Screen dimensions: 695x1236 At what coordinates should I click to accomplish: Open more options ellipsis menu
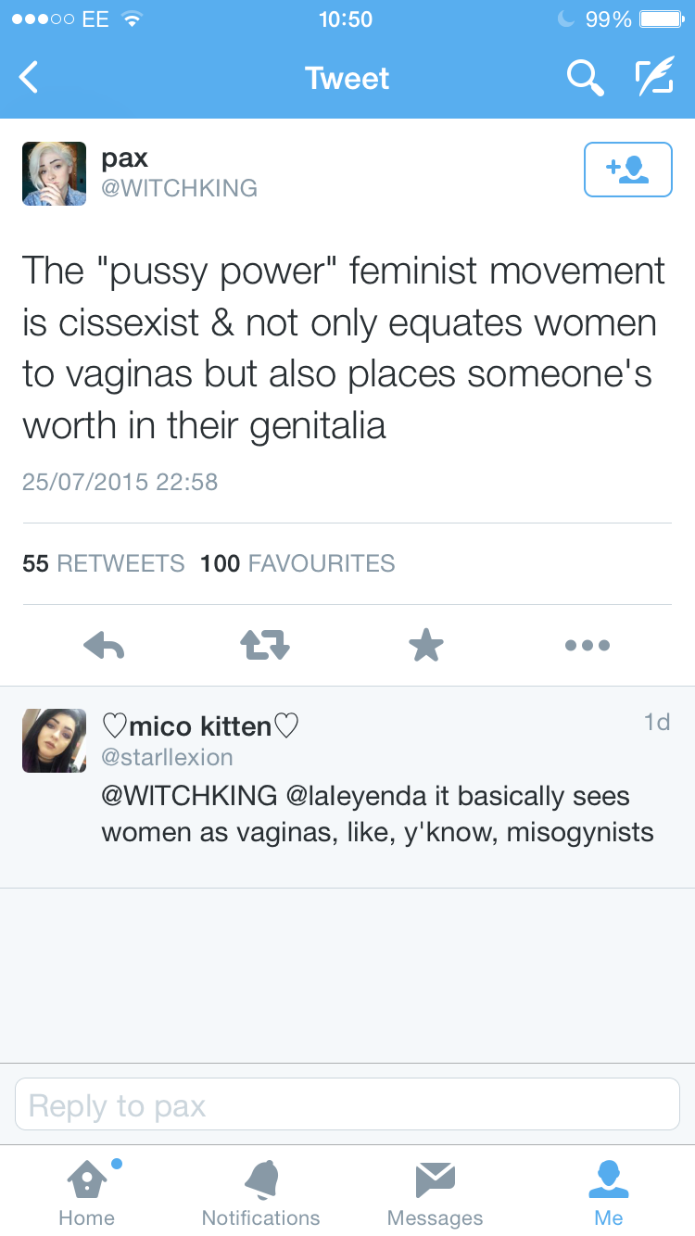(588, 645)
